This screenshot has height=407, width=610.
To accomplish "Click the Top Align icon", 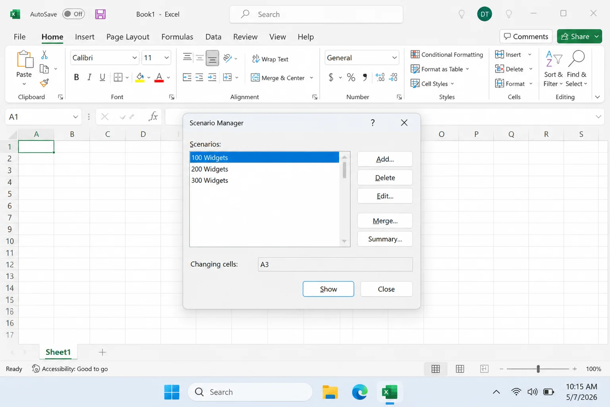I will (x=187, y=58).
